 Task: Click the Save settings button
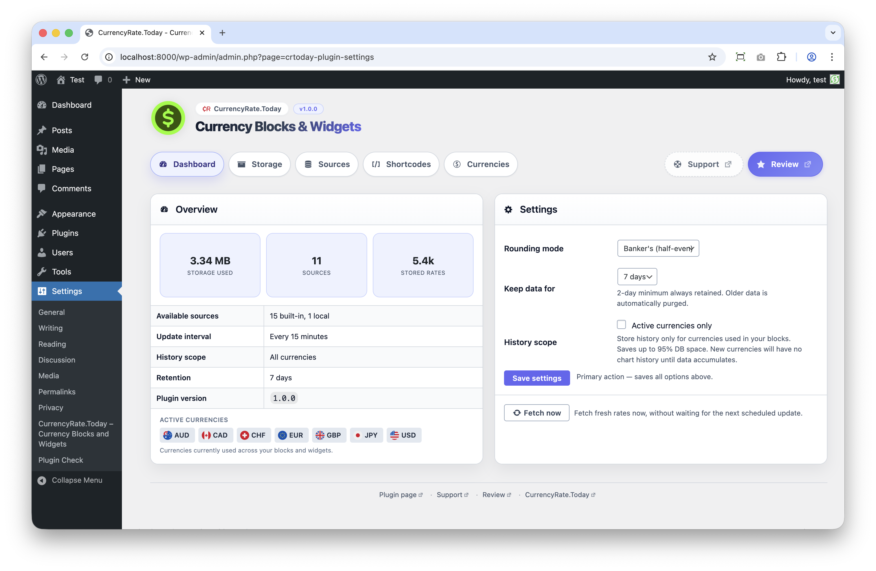[x=536, y=378]
